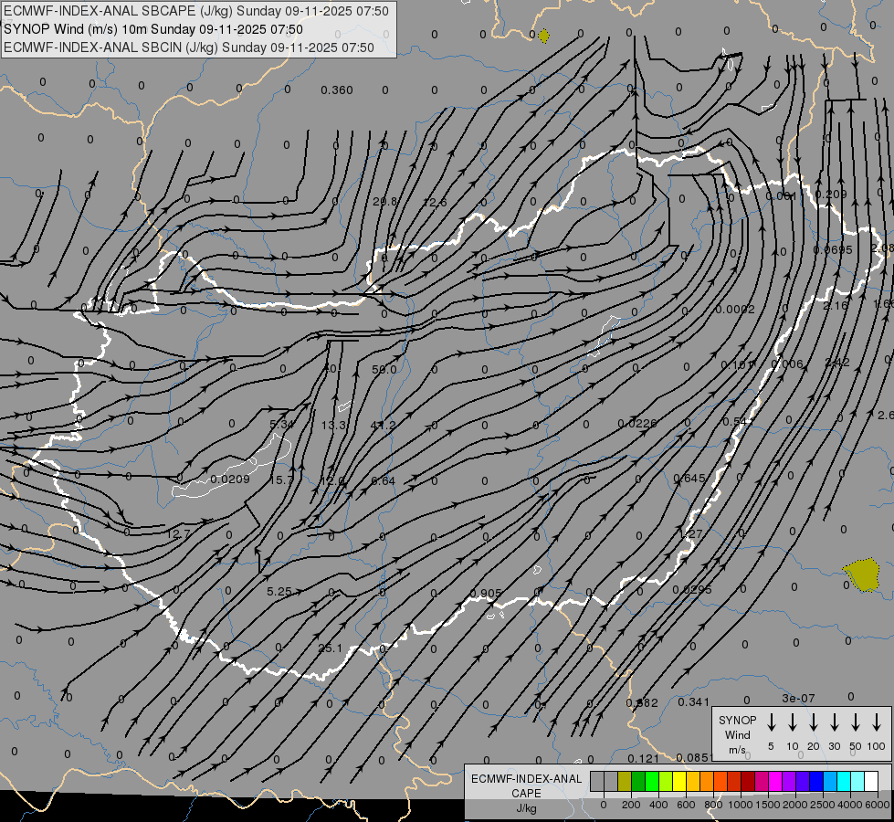Pick the pure blue swatch before 2500
This screenshot has width=894, height=822.
(x=817, y=781)
